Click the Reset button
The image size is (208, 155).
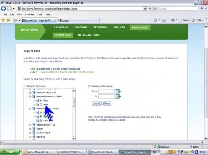pyautogui.click(x=107, y=104)
